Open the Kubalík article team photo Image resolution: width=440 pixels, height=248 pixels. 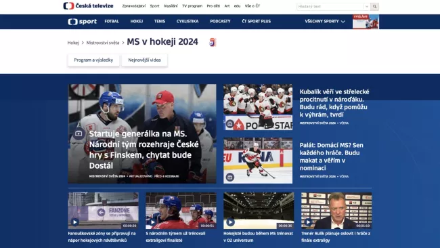pyautogui.click(x=258, y=107)
